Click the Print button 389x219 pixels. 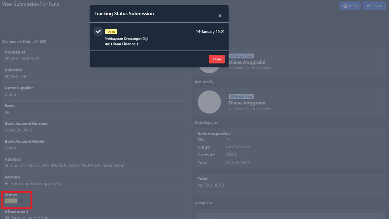coord(350,6)
